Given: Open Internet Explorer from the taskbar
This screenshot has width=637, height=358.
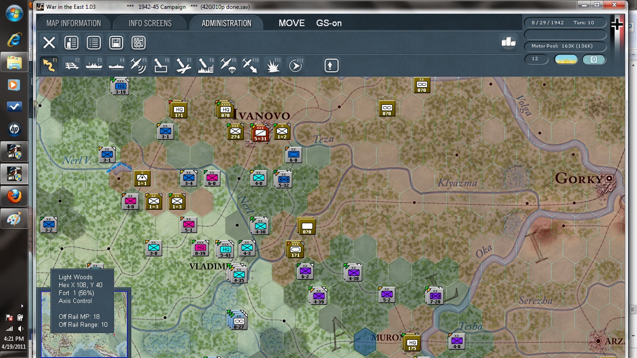Looking at the screenshot, I should point(14,40).
